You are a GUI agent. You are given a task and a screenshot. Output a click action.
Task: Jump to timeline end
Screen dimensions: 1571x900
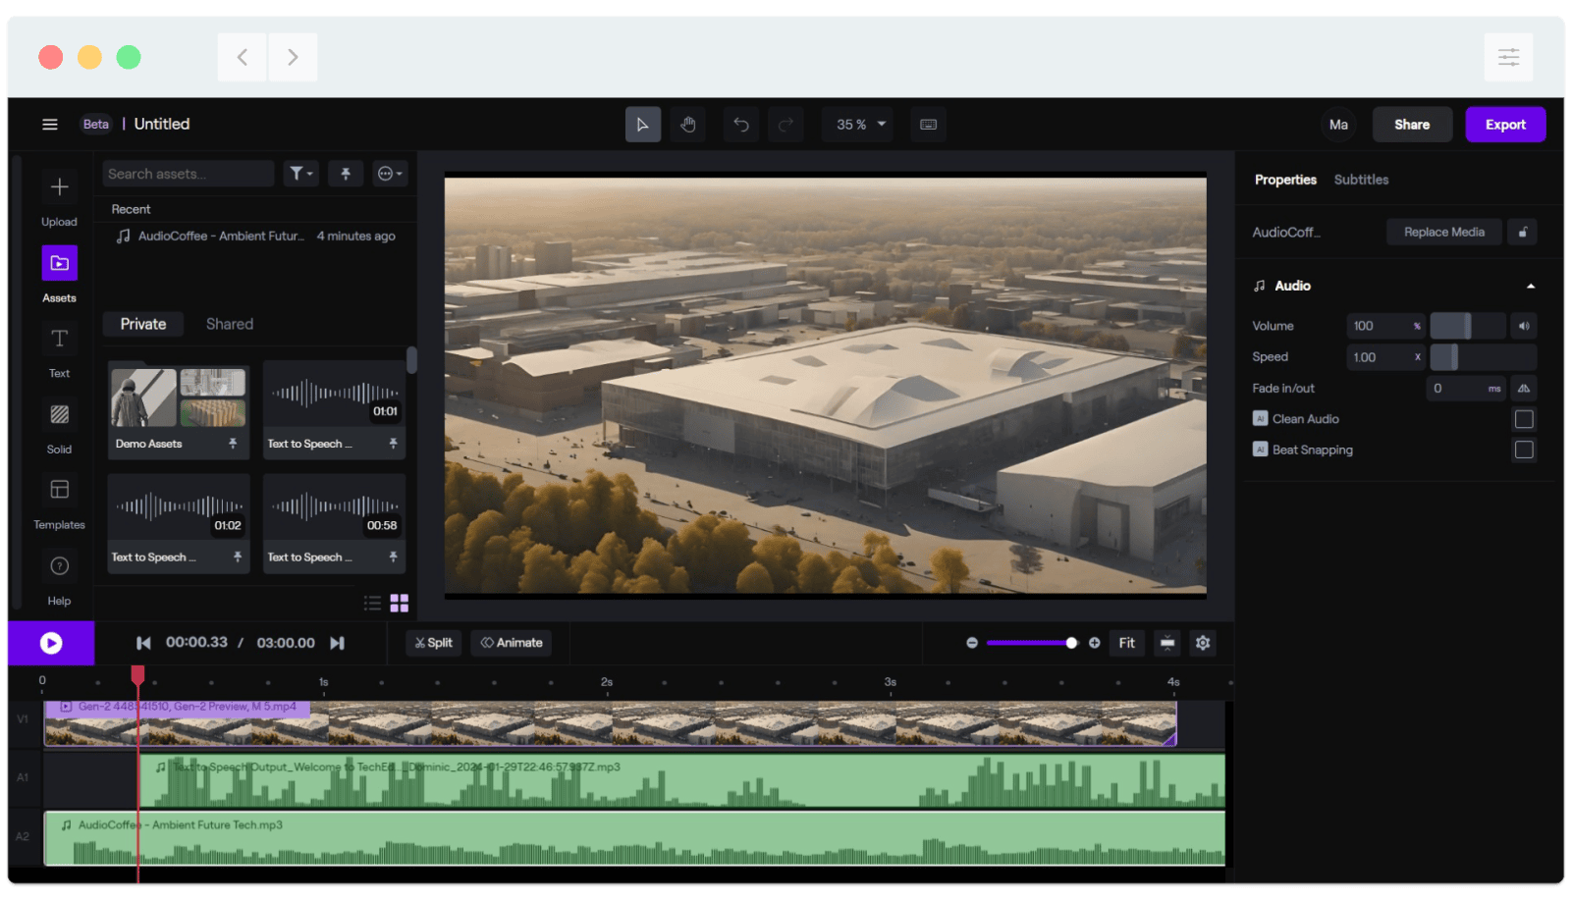(x=337, y=643)
